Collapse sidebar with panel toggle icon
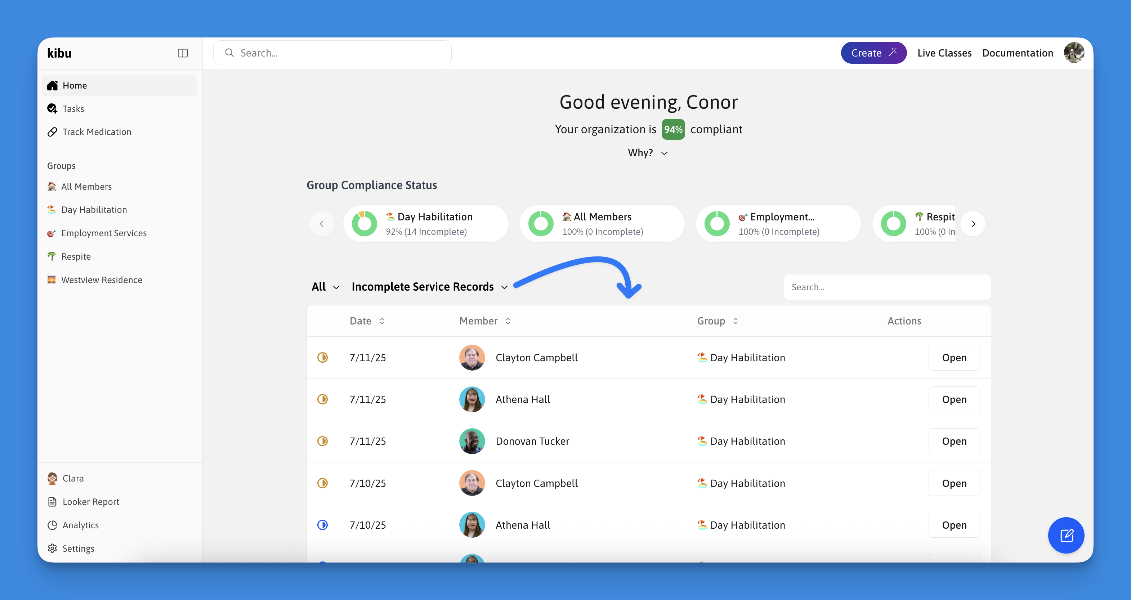1131x600 pixels. (183, 53)
